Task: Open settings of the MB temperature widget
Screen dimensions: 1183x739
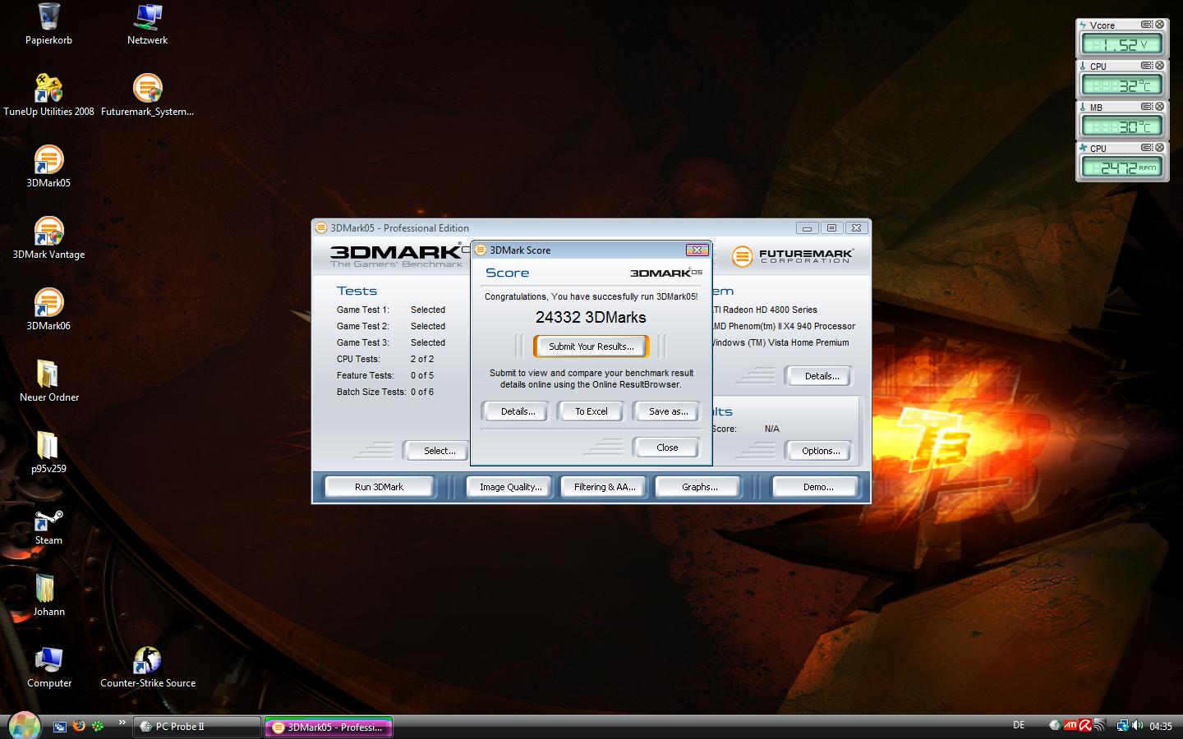Action: 1146,107
